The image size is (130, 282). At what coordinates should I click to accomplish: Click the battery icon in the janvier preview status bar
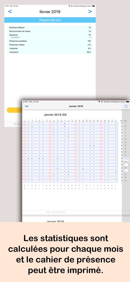(x=128, y=102)
